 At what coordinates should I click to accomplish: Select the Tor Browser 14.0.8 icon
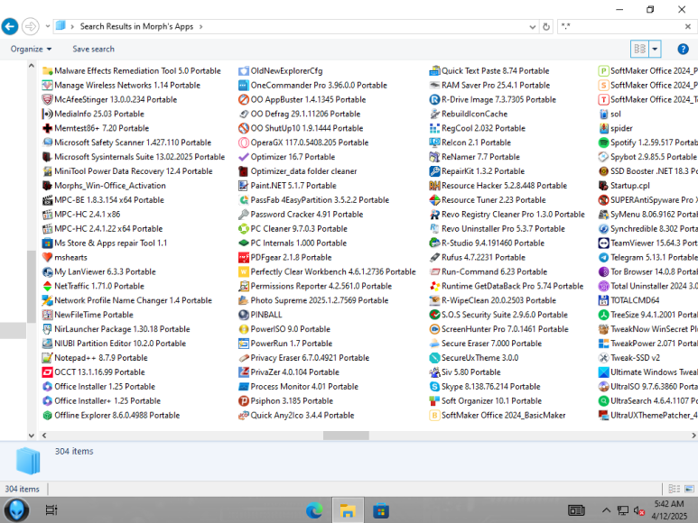click(x=603, y=272)
